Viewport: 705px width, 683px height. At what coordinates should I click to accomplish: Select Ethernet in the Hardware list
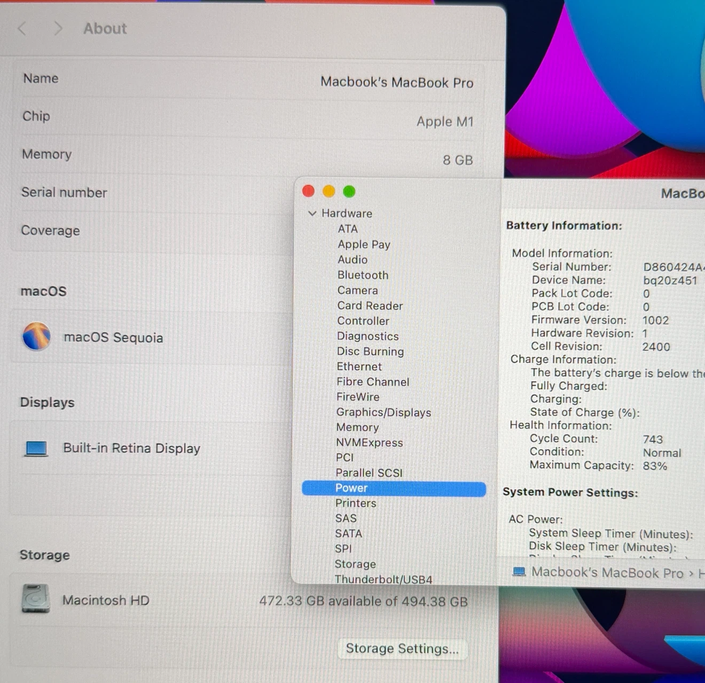tap(359, 367)
